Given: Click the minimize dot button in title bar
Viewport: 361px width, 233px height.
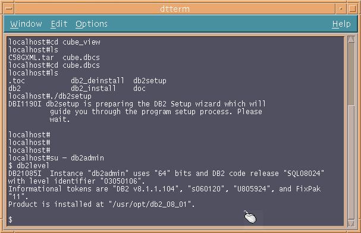Looking at the screenshot, I should 341,9.
